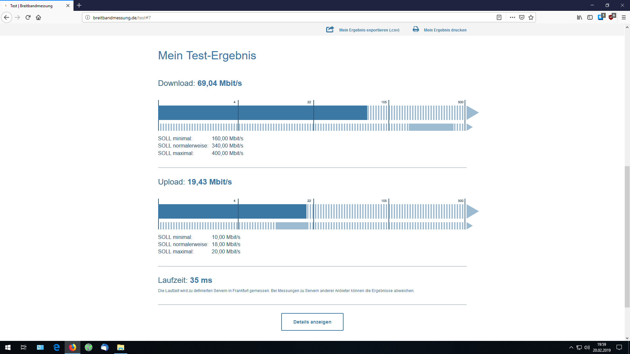Open File Explorer from the taskbar
Image resolution: width=630 pixels, height=354 pixels.
point(121,347)
